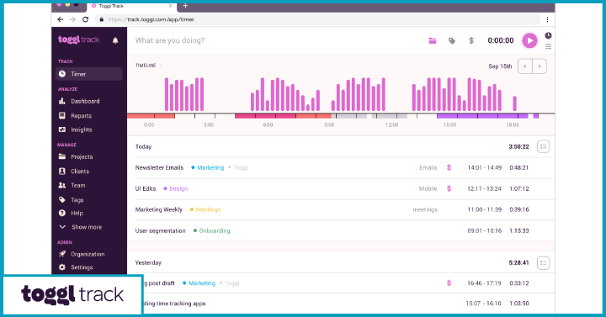The width and height of the screenshot is (606, 317).
Task: Open the browser three-dot menu
Action: 547,19
